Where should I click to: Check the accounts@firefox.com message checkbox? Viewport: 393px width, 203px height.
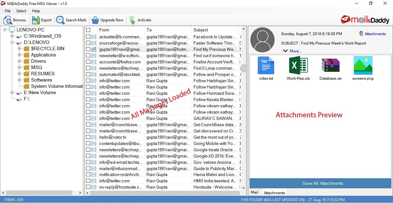click(x=88, y=62)
